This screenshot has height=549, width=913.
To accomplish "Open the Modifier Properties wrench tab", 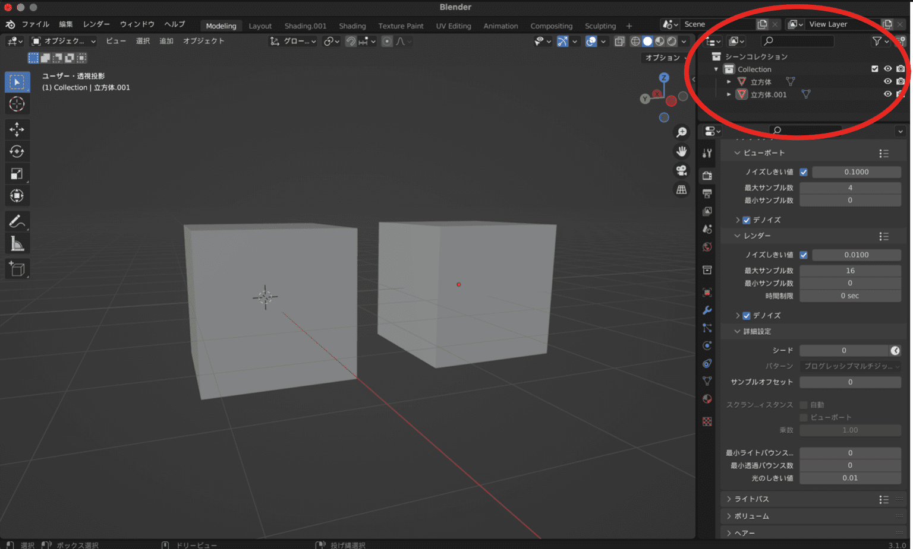I will click(707, 310).
